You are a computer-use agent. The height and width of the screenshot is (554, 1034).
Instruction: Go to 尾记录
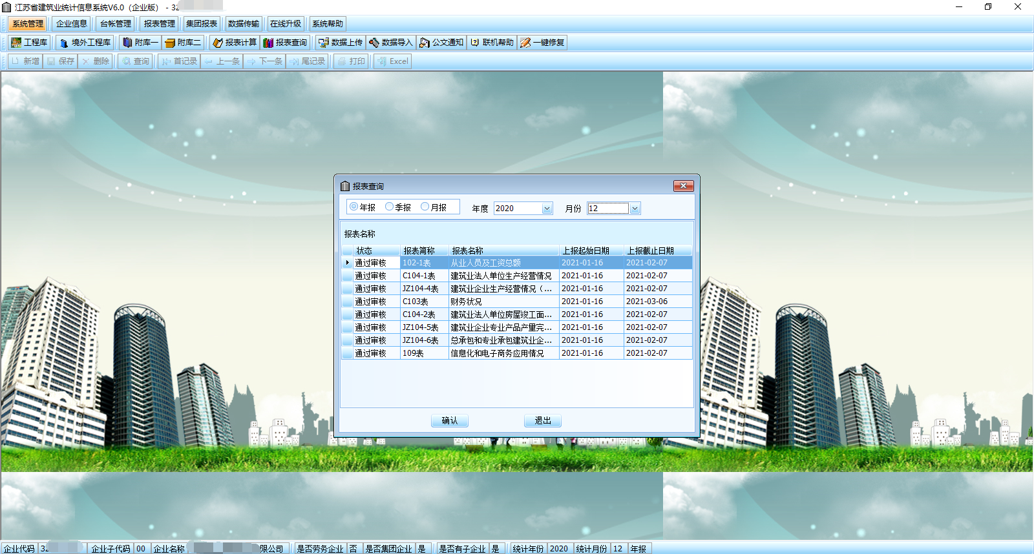tap(307, 61)
